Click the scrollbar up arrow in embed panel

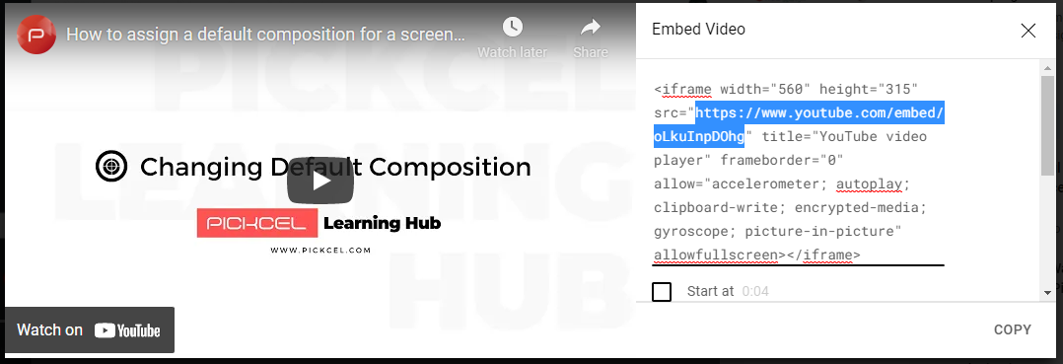(1048, 65)
